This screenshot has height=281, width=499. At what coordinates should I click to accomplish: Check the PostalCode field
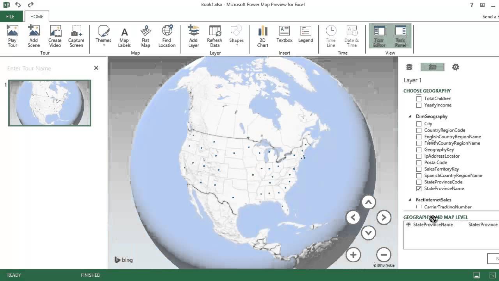[x=419, y=163]
